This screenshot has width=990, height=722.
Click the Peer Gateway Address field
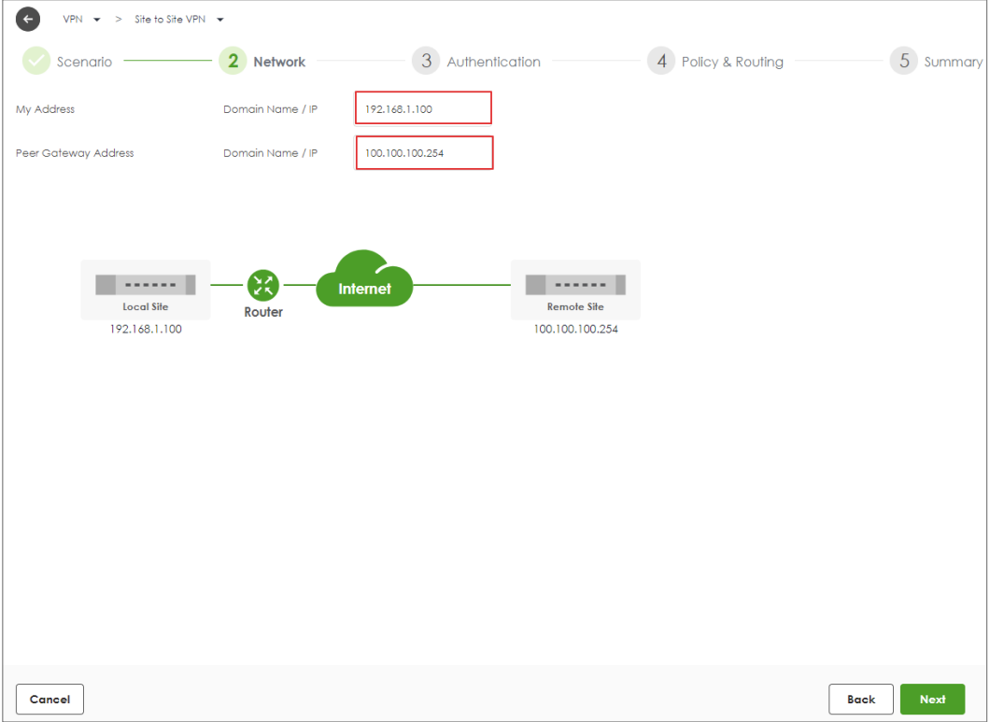[x=424, y=153]
